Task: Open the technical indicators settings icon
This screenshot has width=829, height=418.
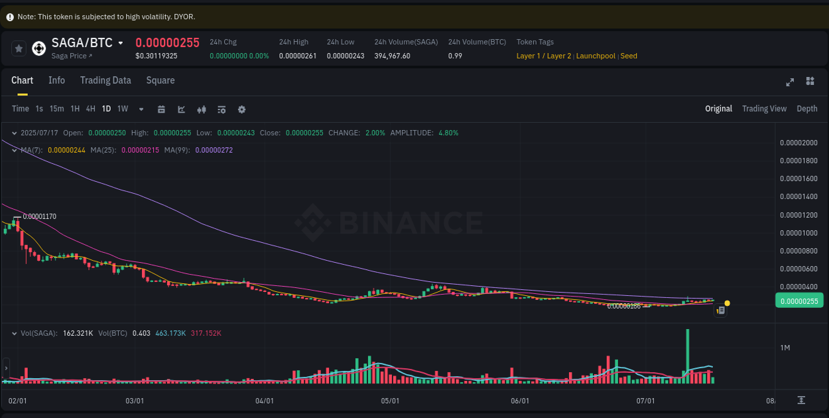Action: click(x=222, y=109)
